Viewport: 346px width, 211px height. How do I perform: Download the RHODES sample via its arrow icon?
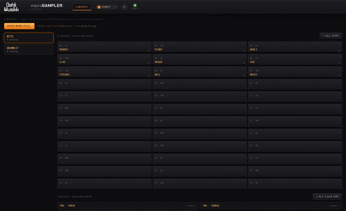click(148, 50)
